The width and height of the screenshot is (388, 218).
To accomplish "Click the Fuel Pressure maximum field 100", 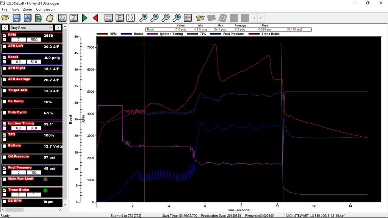I will click(x=34, y=173).
